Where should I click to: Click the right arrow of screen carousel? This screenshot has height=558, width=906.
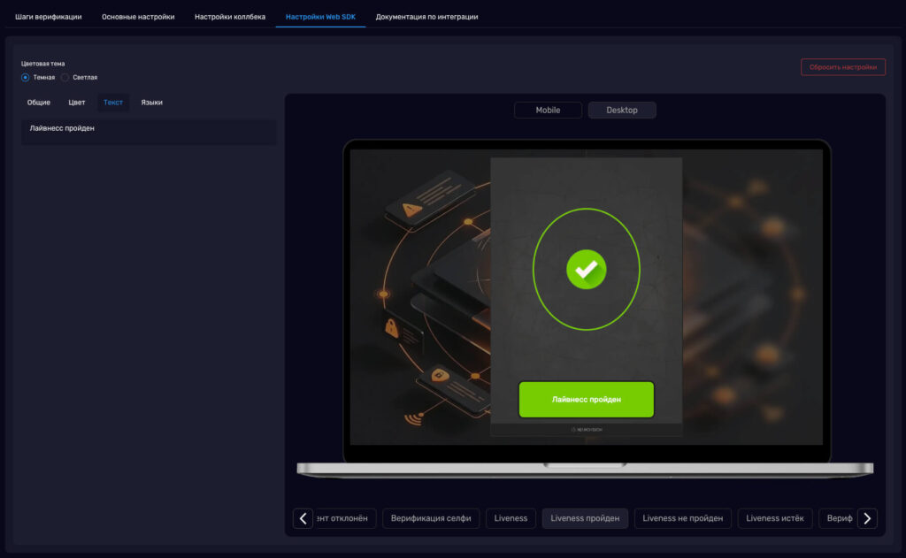(x=867, y=518)
